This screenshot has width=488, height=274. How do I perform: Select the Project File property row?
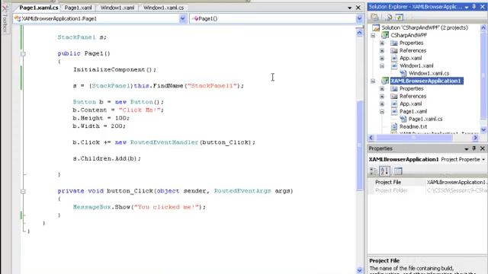(428, 183)
